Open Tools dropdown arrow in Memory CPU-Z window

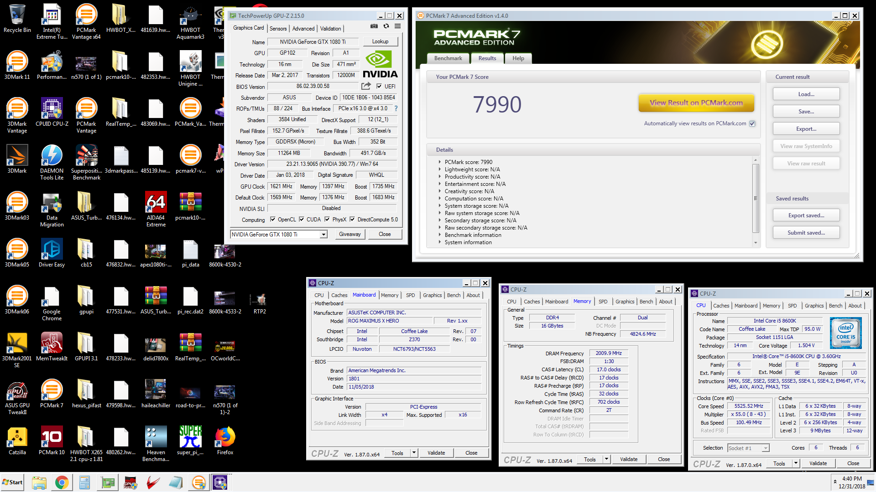point(606,459)
